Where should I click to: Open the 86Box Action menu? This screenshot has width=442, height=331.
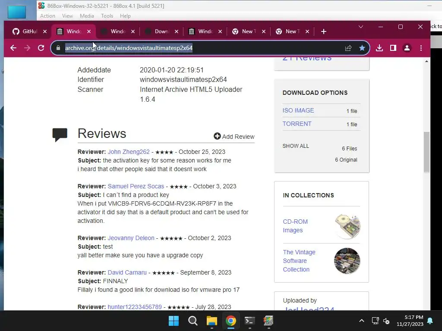(x=47, y=16)
